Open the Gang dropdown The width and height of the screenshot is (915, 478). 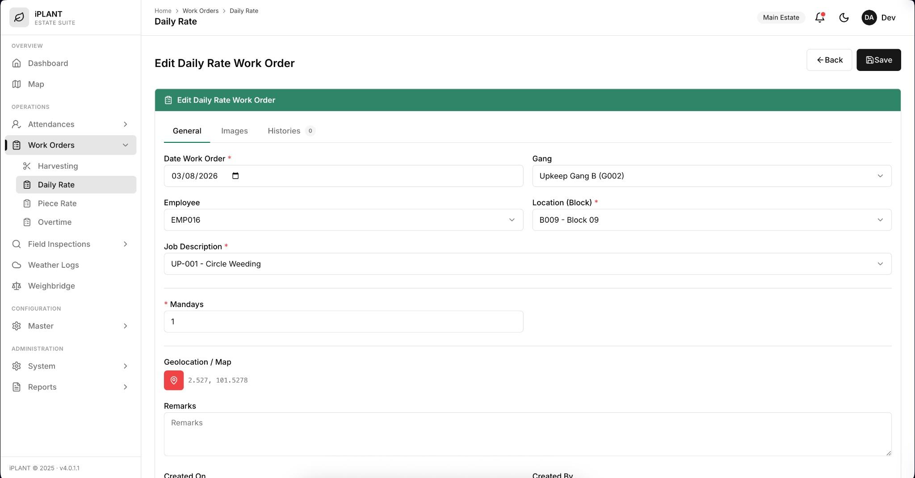712,176
